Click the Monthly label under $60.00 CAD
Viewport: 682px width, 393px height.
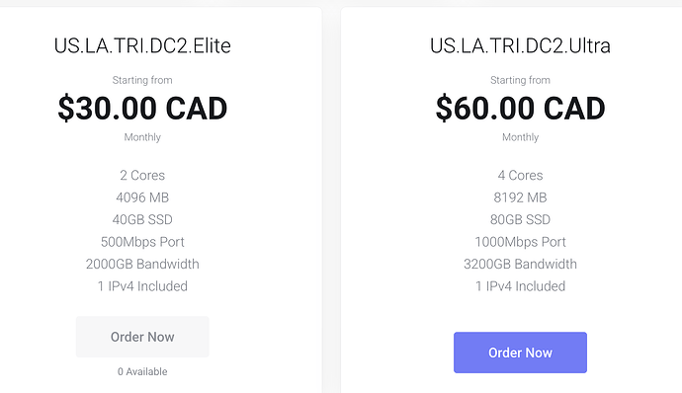tap(520, 137)
